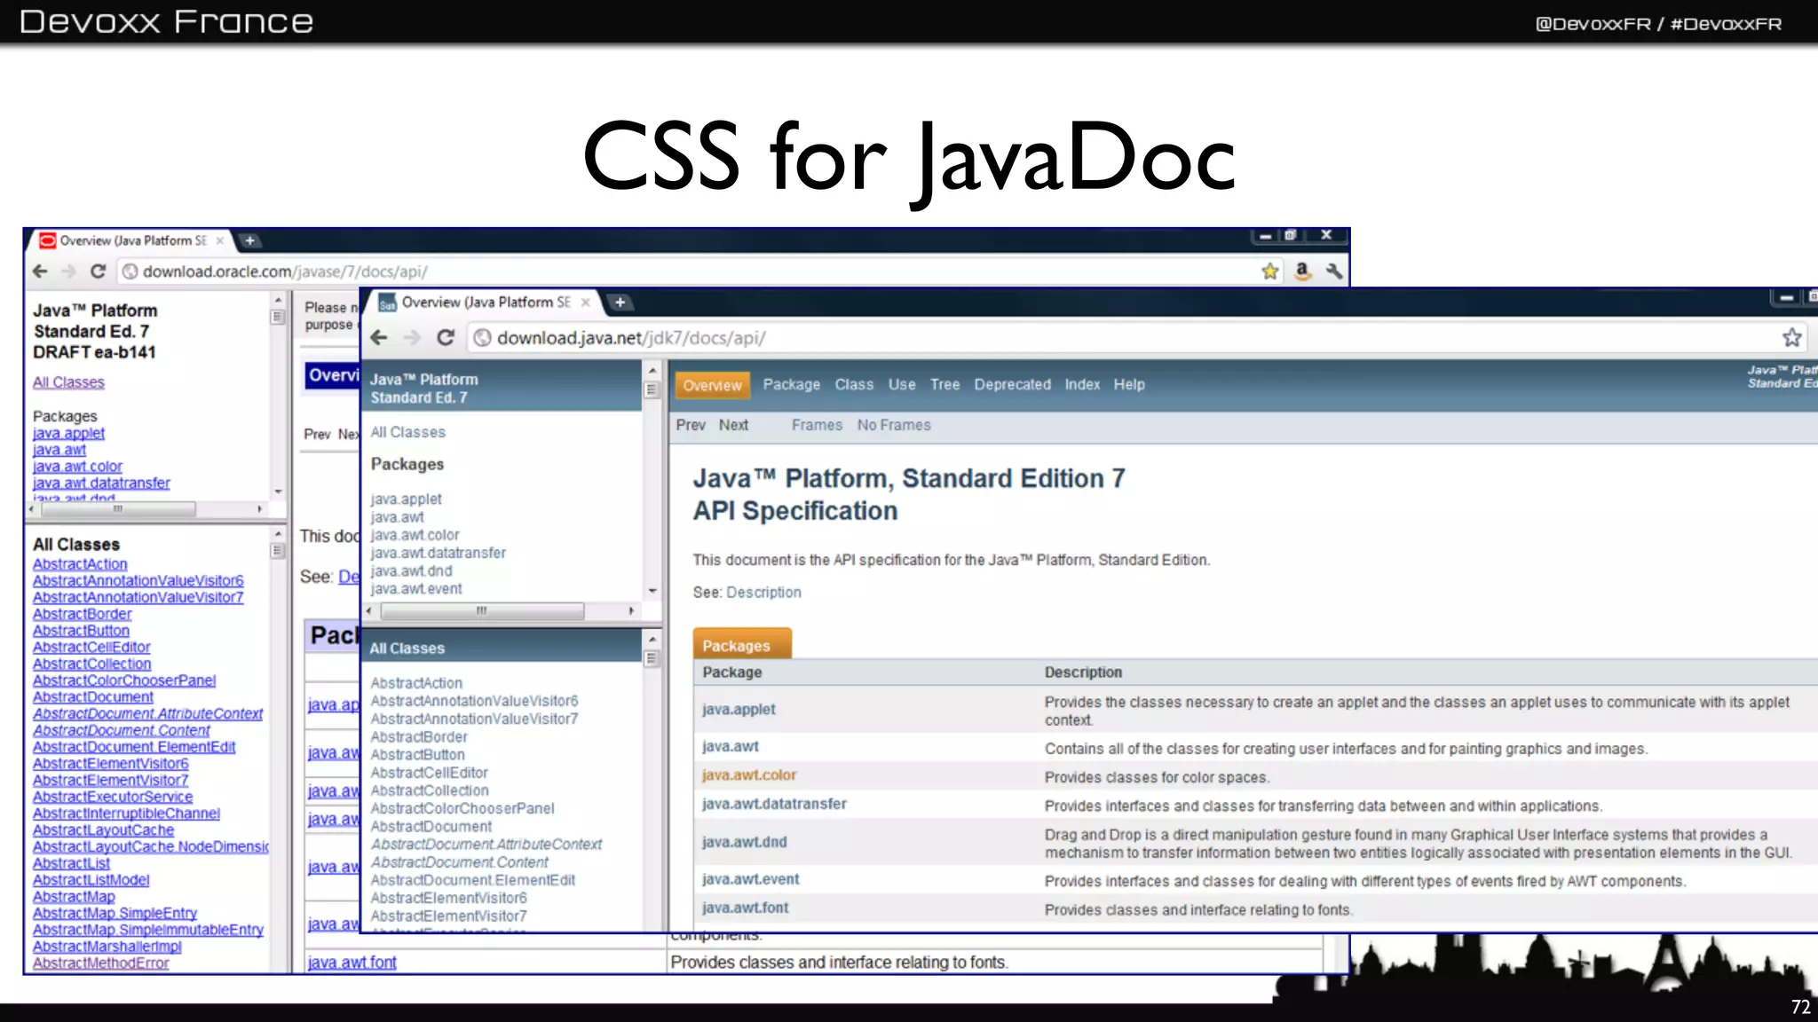This screenshot has width=1818, height=1022.
Task: Open java.awt.font in front package table
Action: coord(745,908)
